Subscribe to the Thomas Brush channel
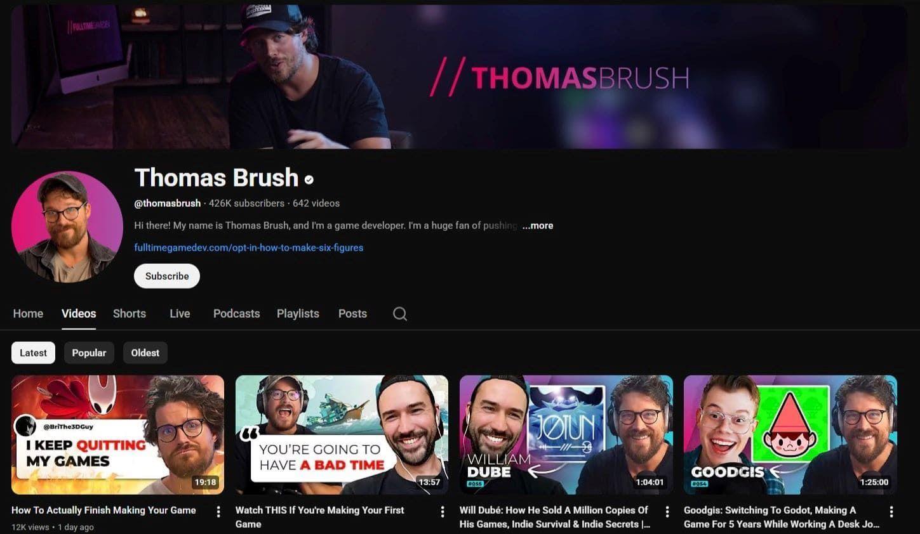920x534 pixels. pos(167,276)
